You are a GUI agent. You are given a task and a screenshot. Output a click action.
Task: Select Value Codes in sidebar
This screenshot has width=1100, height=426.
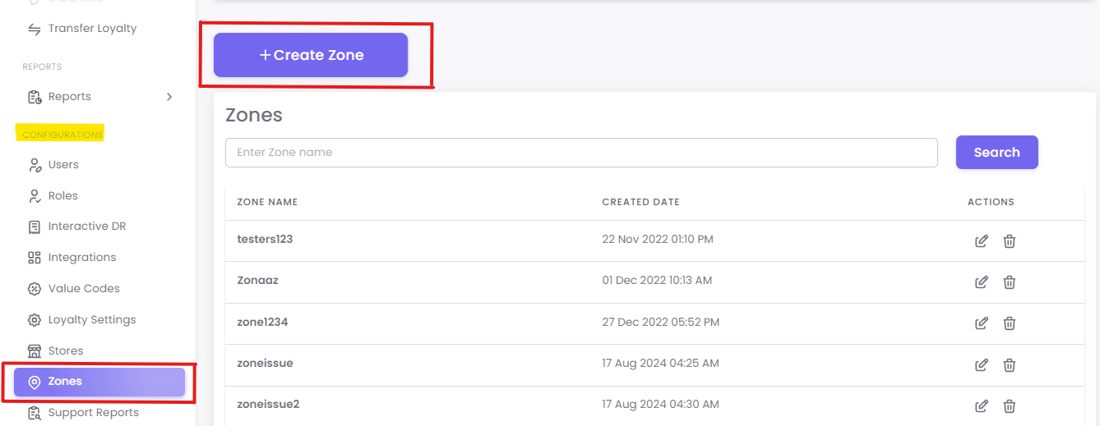[x=83, y=289]
